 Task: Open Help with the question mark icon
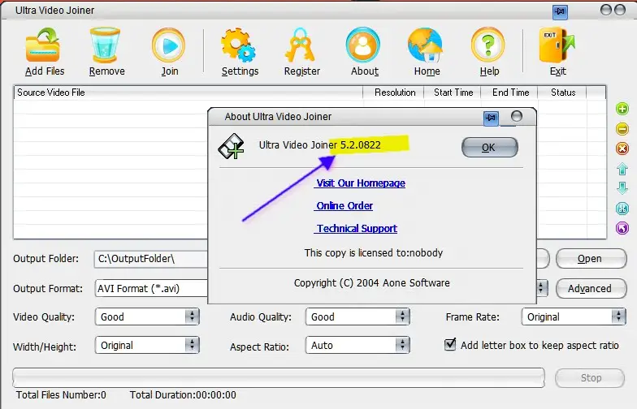[487, 45]
